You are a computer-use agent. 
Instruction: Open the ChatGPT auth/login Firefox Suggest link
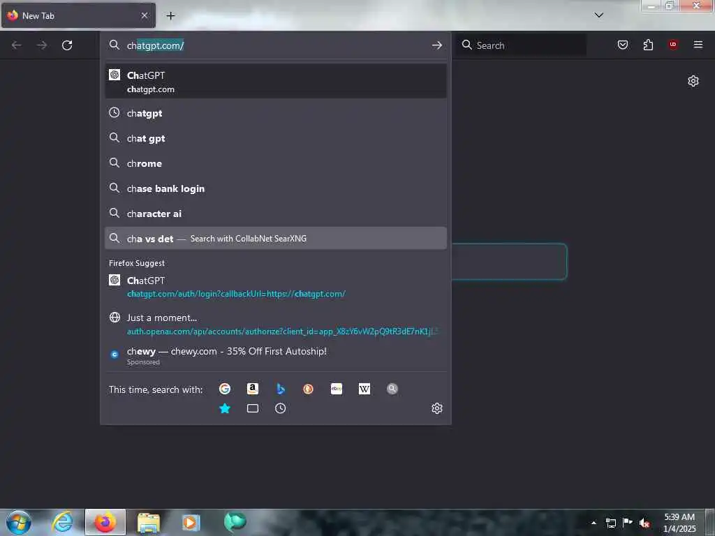pos(276,287)
